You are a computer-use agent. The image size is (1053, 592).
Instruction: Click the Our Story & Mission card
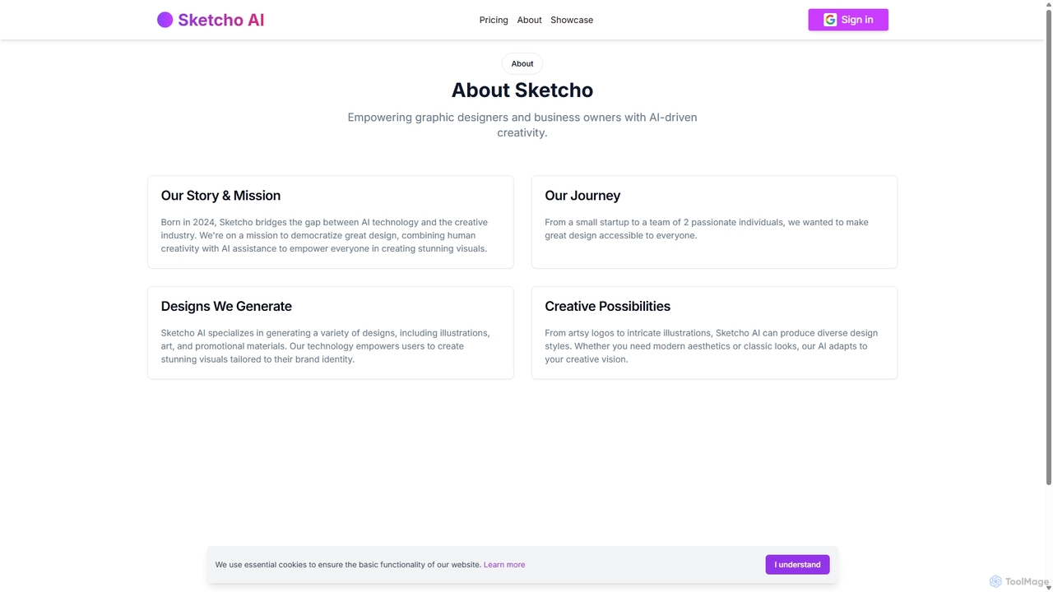pos(331,222)
